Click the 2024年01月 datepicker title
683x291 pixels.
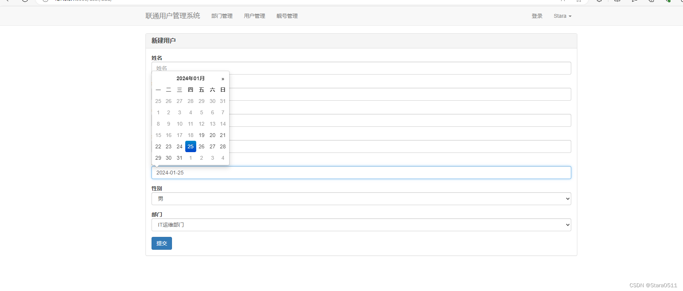point(191,78)
